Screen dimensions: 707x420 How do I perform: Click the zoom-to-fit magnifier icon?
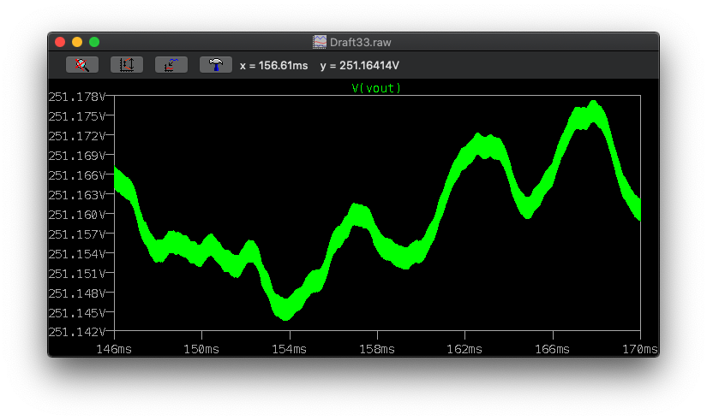(82, 65)
